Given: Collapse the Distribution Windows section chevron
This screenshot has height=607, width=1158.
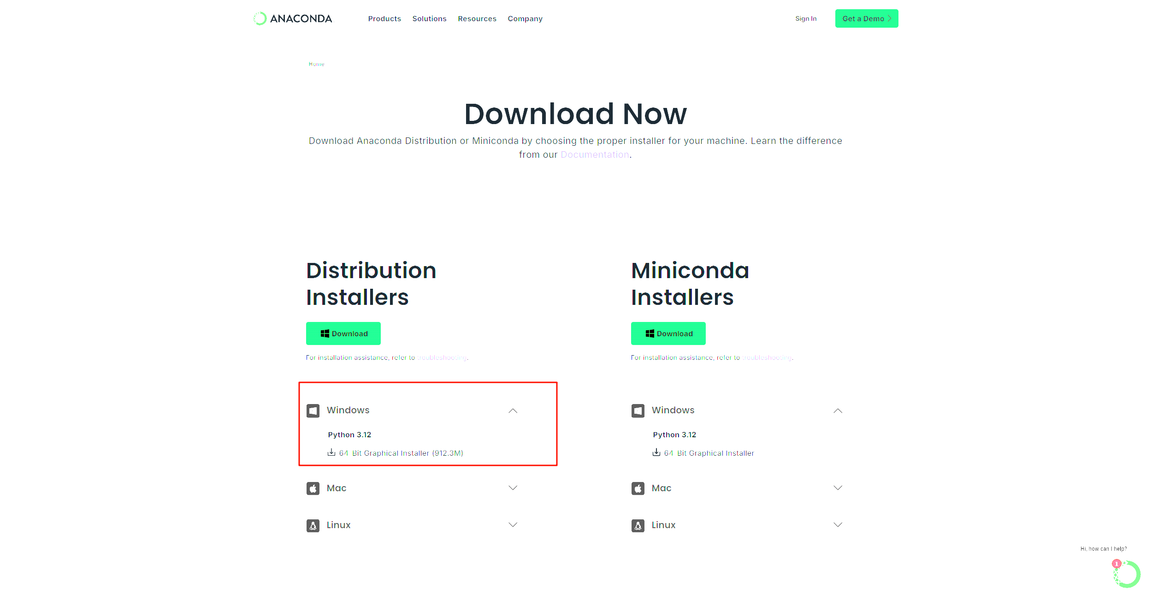Looking at the screenshot, I should [x=513, y=411].
